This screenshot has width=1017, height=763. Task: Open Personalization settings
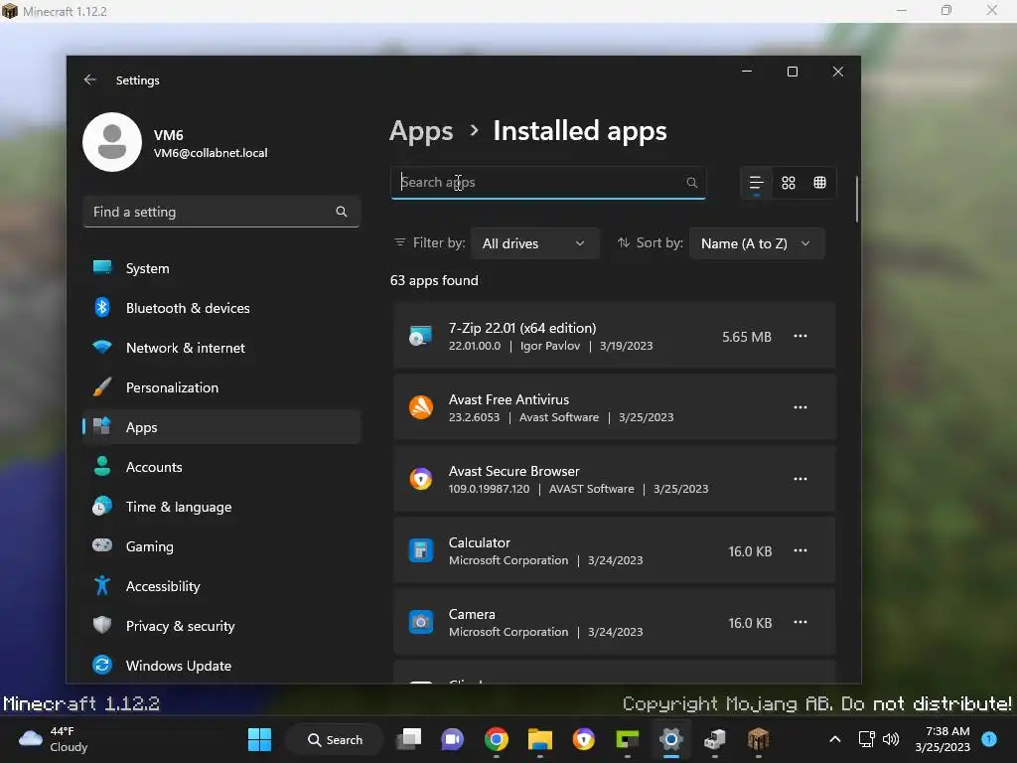221,387
